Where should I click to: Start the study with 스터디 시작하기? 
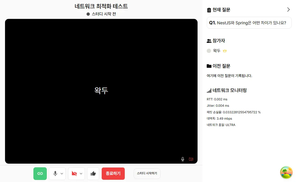(x=147, y=173)
